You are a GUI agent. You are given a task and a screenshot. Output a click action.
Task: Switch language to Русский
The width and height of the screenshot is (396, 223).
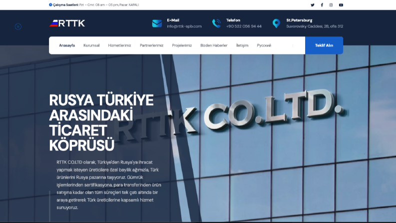pos(264,45)
